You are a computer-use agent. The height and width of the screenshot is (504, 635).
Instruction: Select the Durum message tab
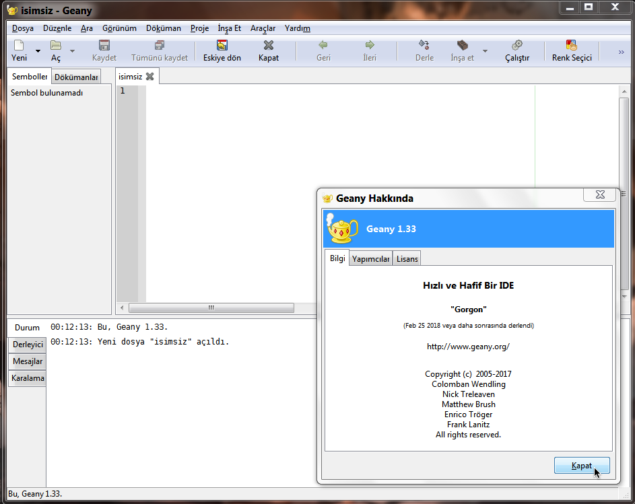27,328
